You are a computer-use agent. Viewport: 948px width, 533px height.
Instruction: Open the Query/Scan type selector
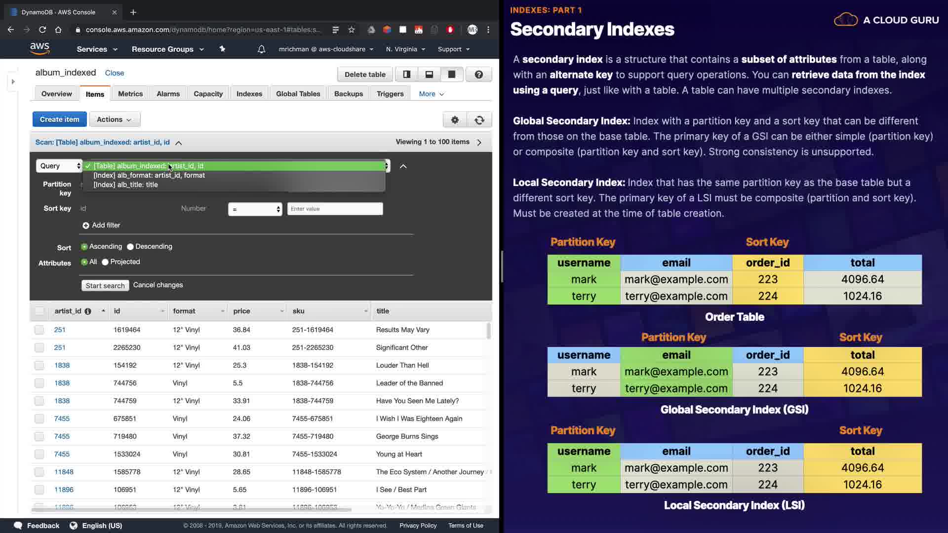[59, 166]
